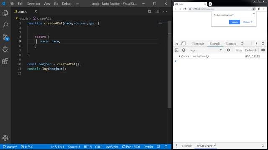268x150 pixels.
Task: Open DevTools customize three-dot menu
Action: (x=256, y=43)
